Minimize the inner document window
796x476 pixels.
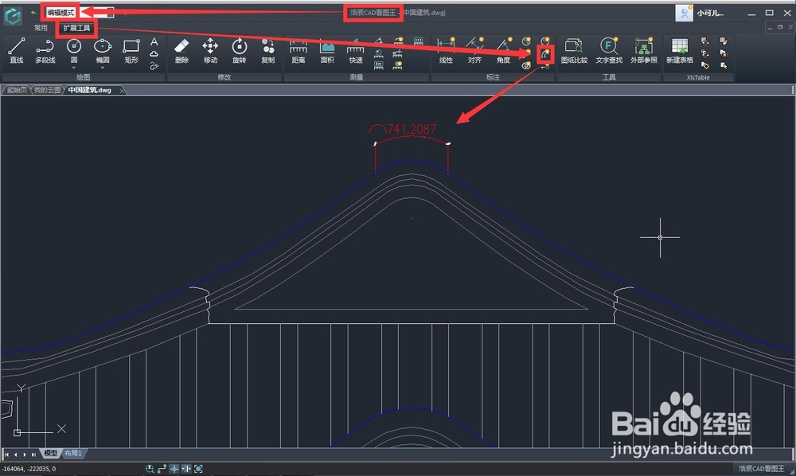770,27
